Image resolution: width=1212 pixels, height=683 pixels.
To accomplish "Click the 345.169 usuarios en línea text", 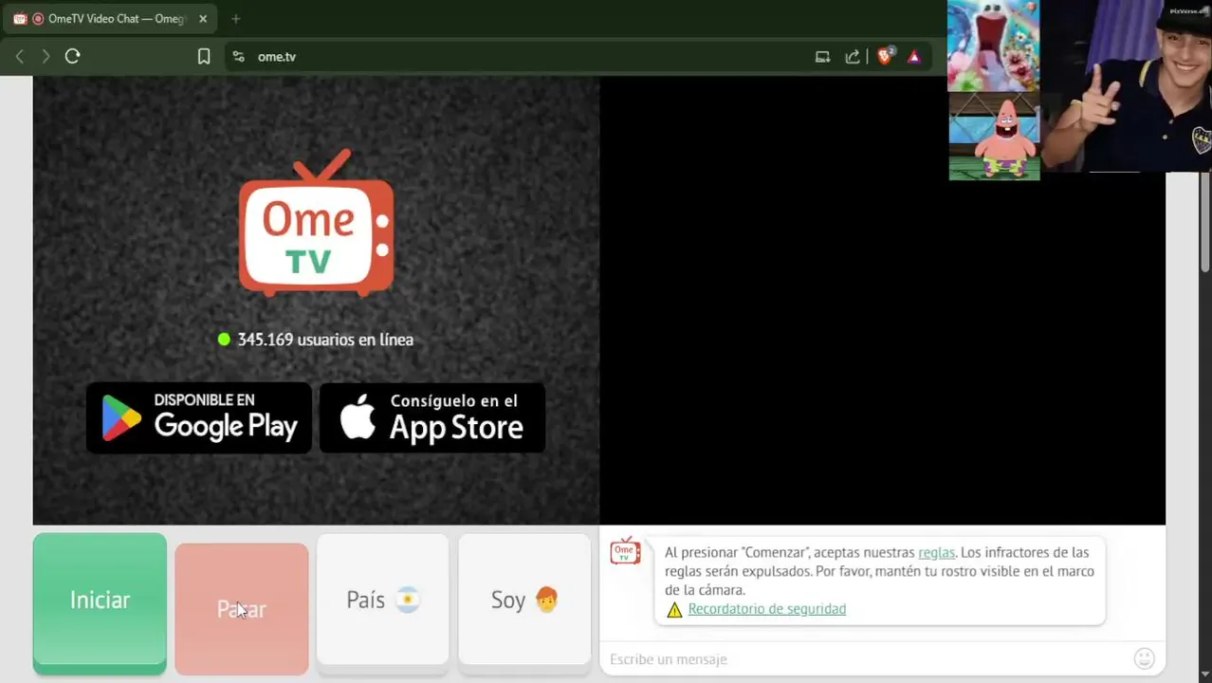I will click(x=325, y=340).
